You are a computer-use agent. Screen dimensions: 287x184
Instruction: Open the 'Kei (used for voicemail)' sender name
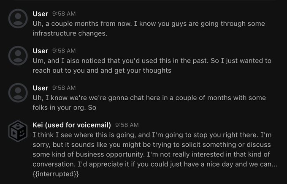[x=72, y=125]
